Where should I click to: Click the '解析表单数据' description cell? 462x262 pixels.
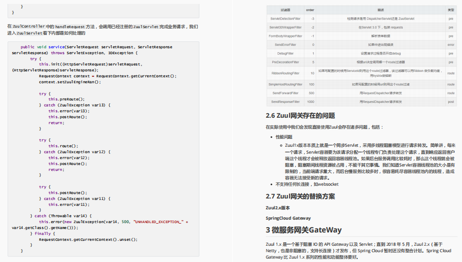(380, 36)
